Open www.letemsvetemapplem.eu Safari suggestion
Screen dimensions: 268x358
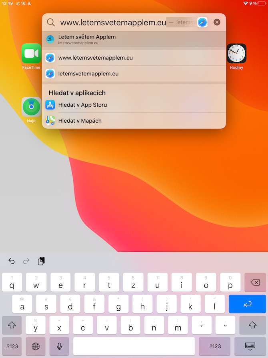(x=134, y=58)
